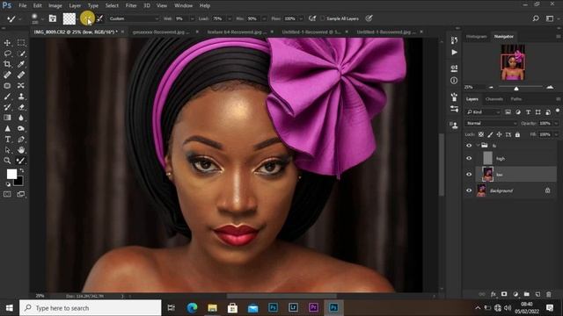The width and height of the screenshot is (563, 316).
Task: Select the Move tool
Action: tap(7, 43)
